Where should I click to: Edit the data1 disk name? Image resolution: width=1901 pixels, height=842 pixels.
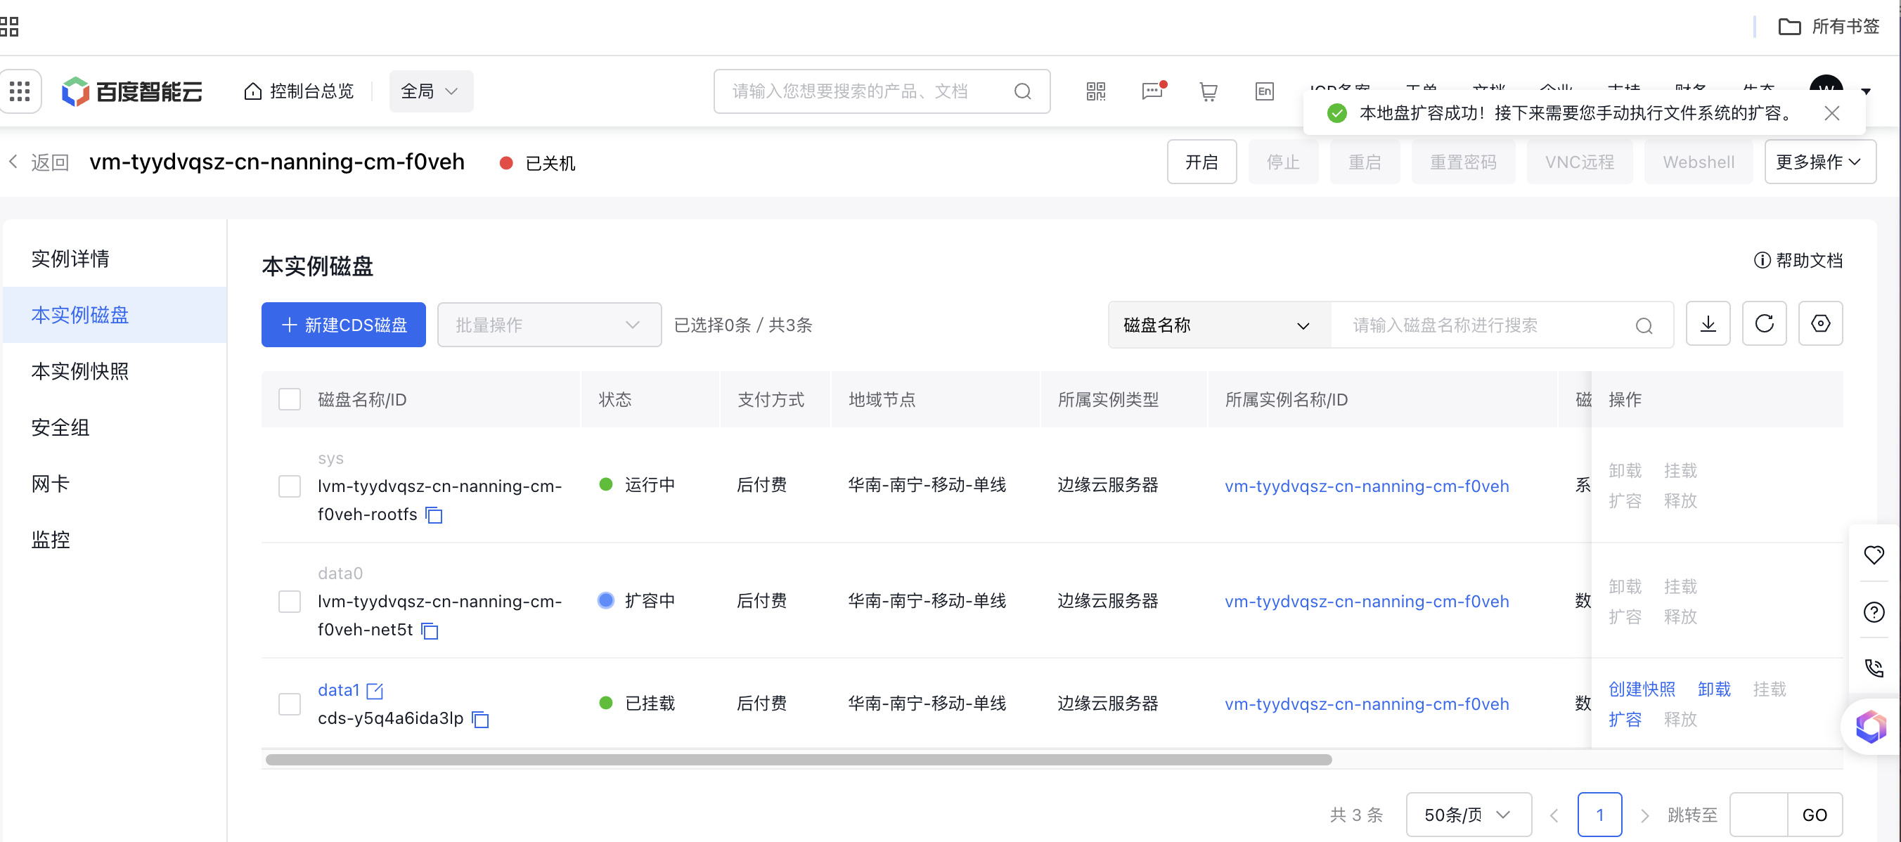point(375,691)
